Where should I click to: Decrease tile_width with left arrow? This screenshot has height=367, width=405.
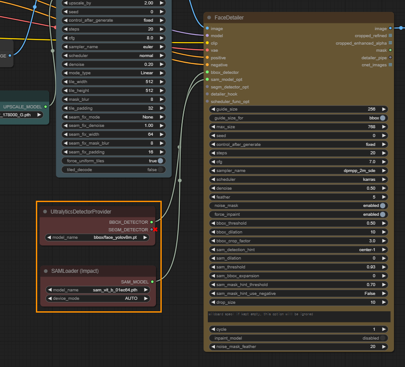pos(65,82)
